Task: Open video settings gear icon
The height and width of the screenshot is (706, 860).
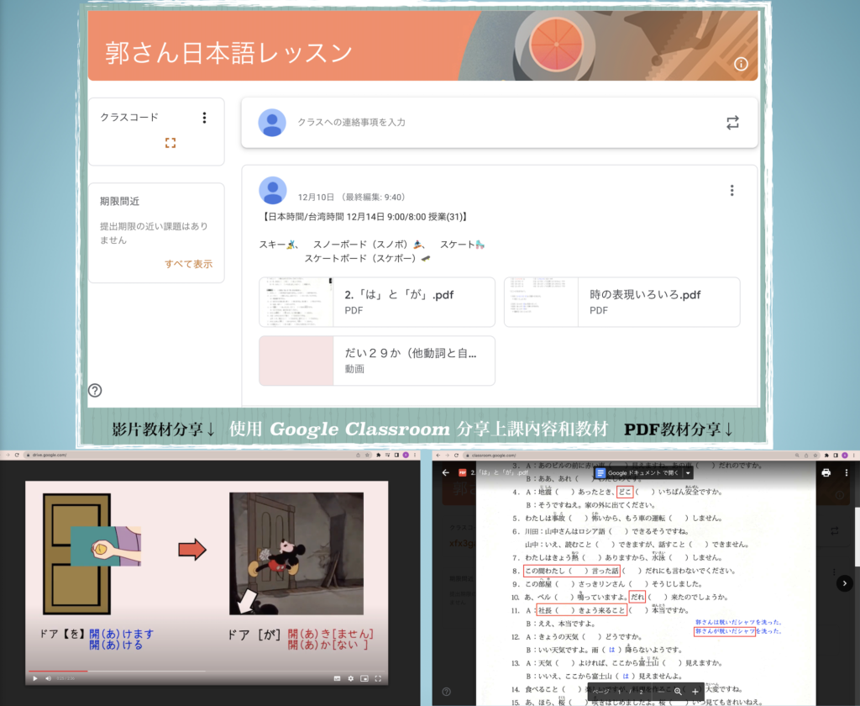Action: [x=351, y=678]
